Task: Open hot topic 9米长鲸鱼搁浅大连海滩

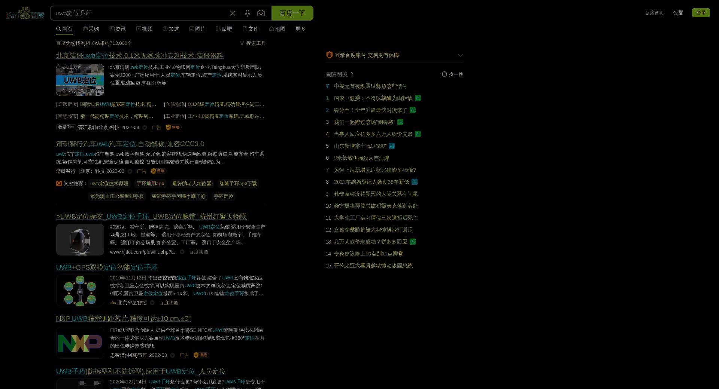Action: tap(361, 158)
